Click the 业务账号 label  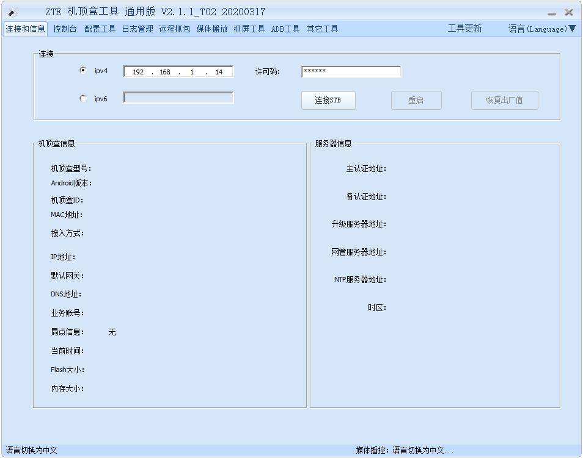point(67,313)
